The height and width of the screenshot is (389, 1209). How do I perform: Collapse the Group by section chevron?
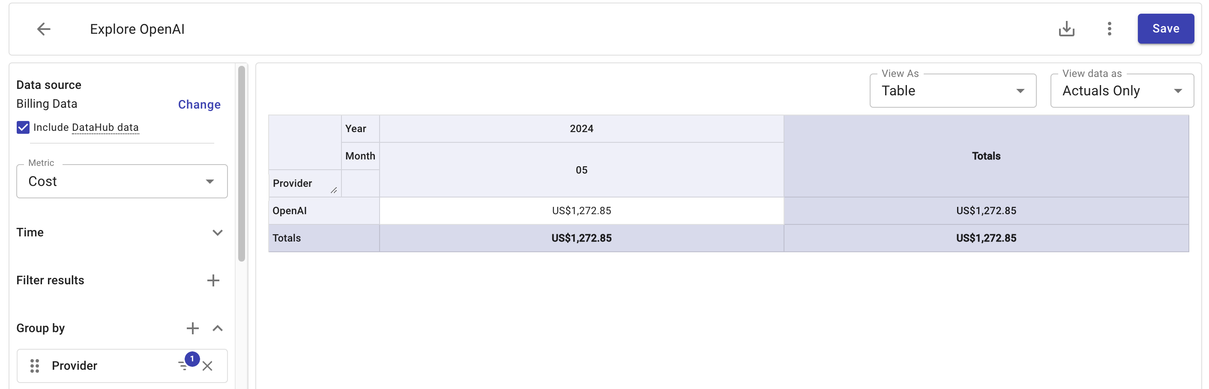217,328
